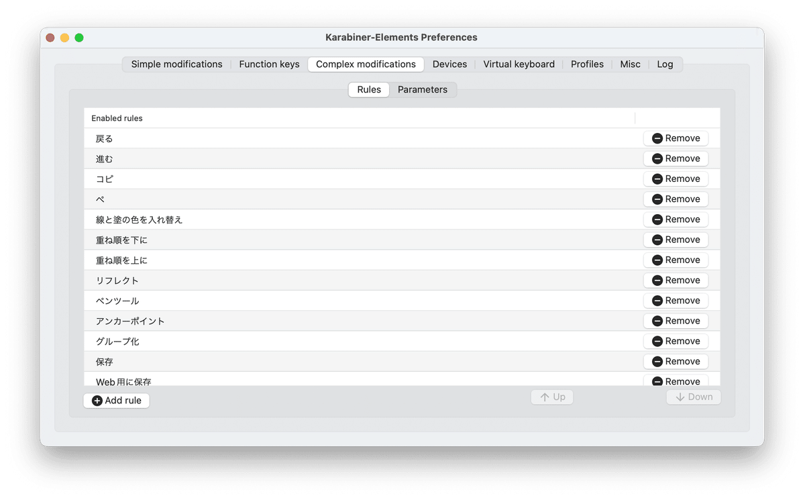Image resolution: width=805 pixels, height=500 pixels.
Task: Remove the 保存 rule
Action: [676, 361]
